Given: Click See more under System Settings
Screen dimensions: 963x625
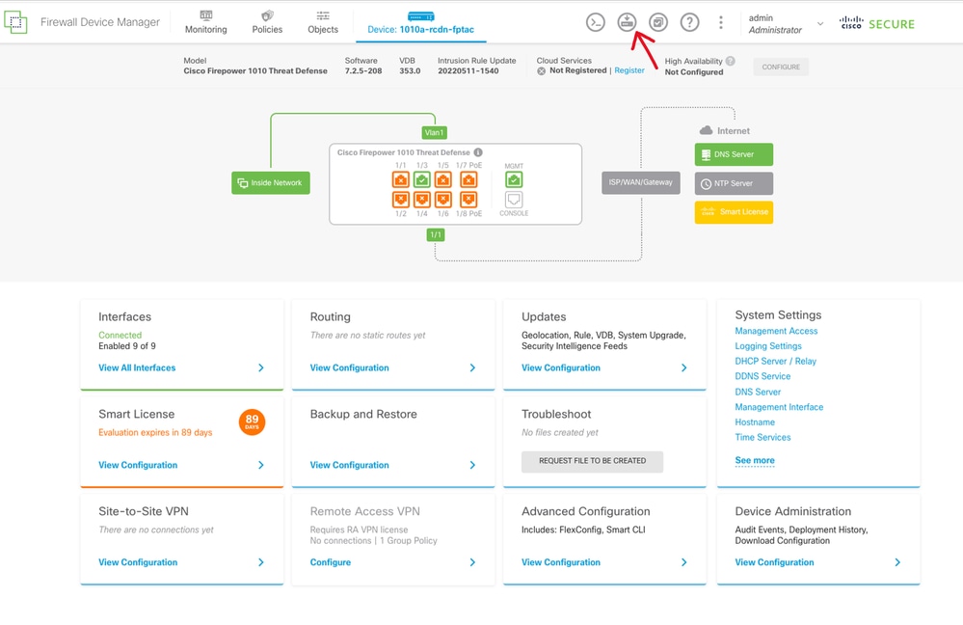Looking at the screenshot, I should pyautogui.click(x=755, y=460).
